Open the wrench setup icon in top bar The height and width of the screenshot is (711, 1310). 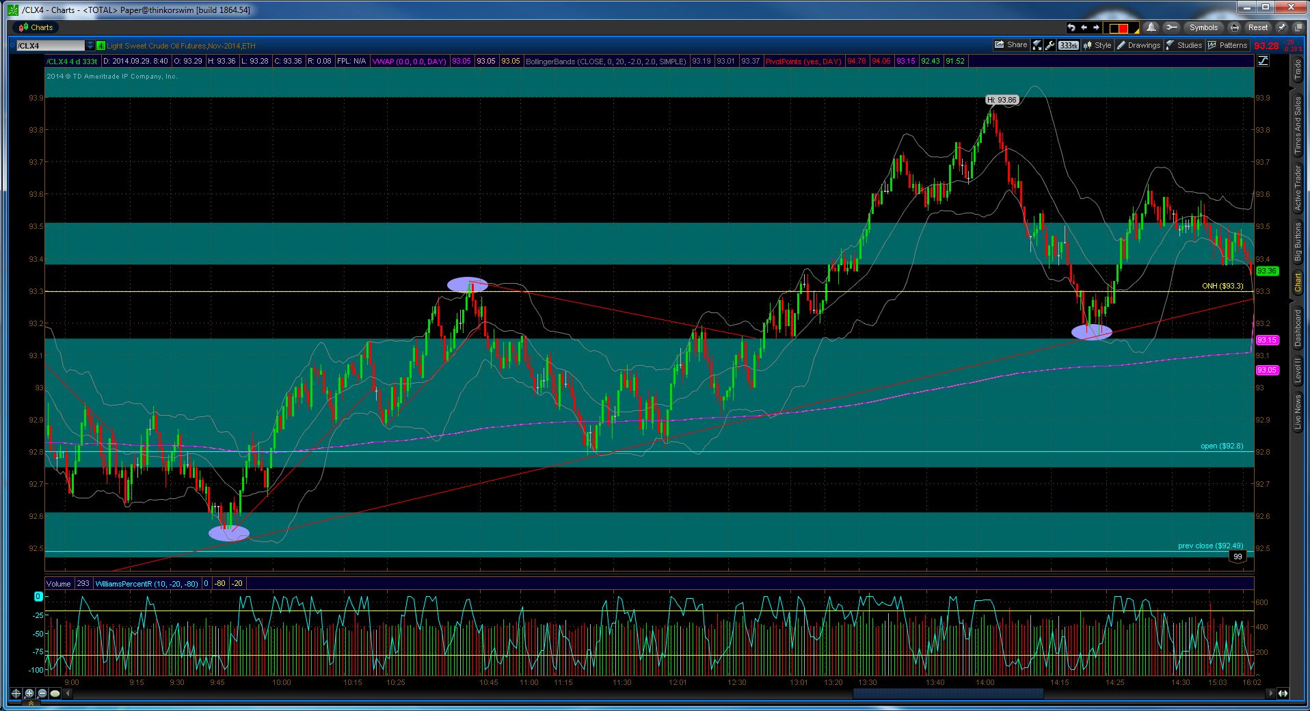(1171, 27)
